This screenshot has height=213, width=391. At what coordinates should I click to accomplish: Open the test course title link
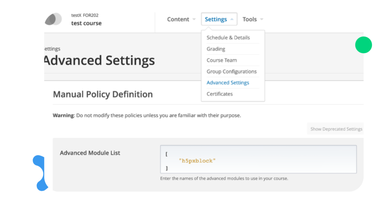click(x=86, y=23)
